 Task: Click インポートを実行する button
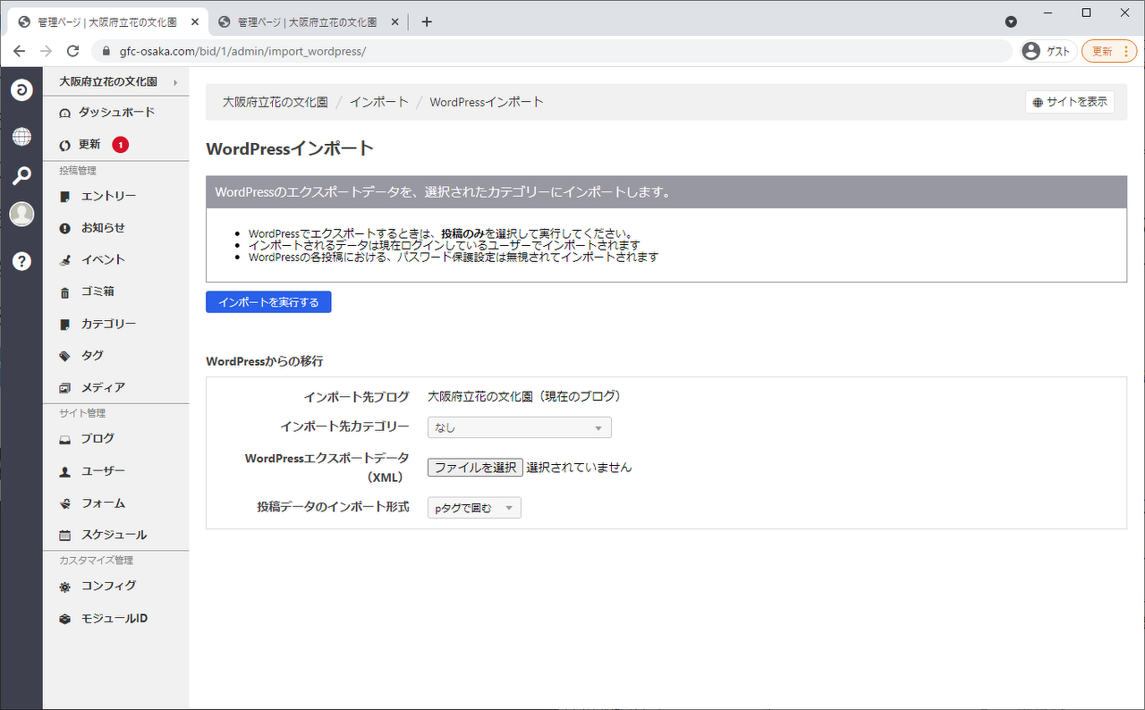pyautogui.click(x=268, y=302)
